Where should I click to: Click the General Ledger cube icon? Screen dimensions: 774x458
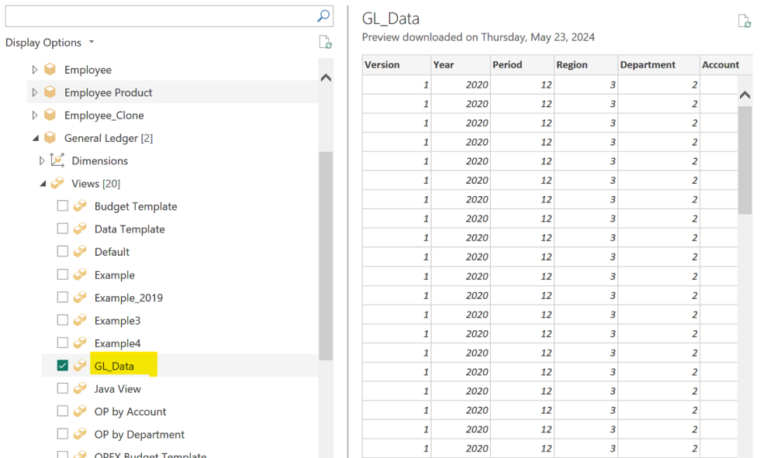pyautogui.click(x=50, y=137)
